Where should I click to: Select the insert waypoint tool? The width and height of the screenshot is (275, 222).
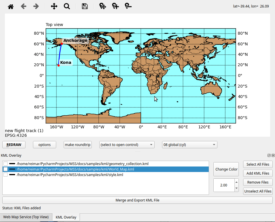click(x=115, y=6)
